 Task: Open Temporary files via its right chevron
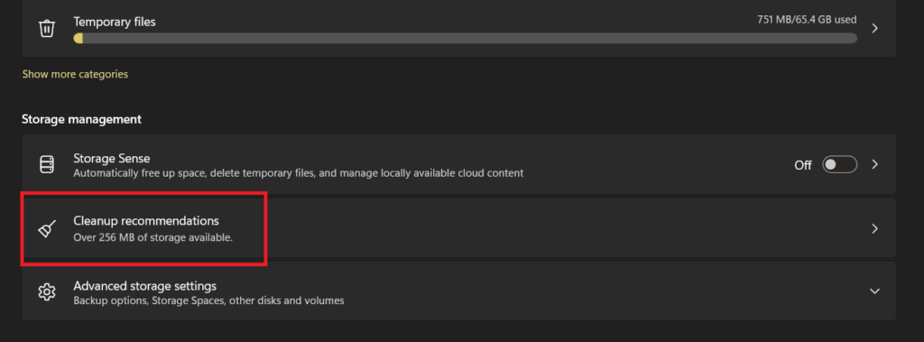(875, 28)
